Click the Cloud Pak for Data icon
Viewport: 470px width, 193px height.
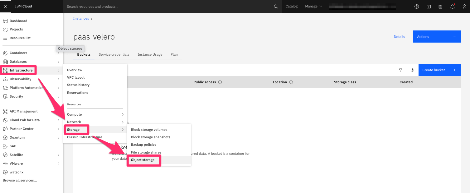[5, 120]
